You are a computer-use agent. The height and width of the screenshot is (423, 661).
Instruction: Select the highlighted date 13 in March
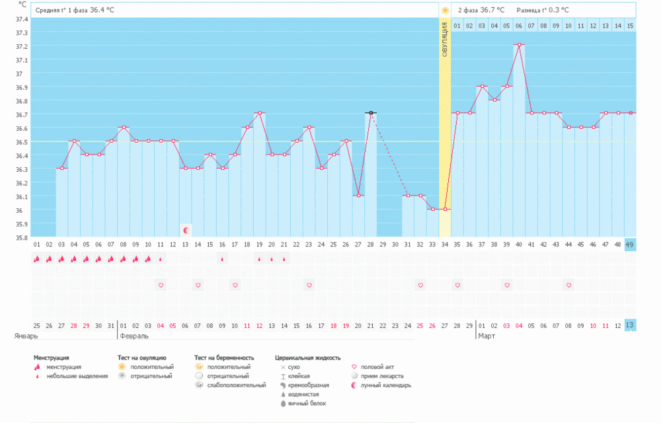click(x=630, y=325)
